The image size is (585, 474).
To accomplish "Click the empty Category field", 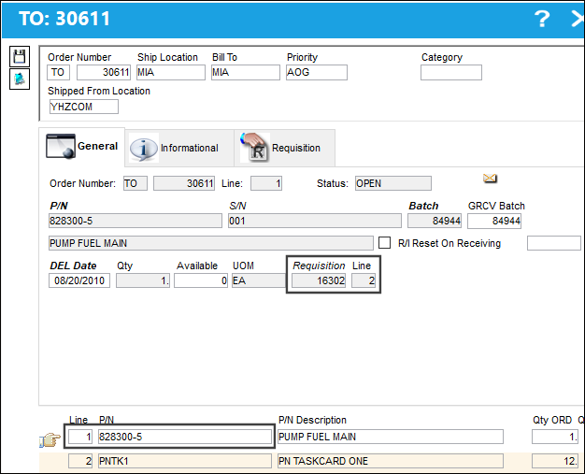I will click(451, 72).
